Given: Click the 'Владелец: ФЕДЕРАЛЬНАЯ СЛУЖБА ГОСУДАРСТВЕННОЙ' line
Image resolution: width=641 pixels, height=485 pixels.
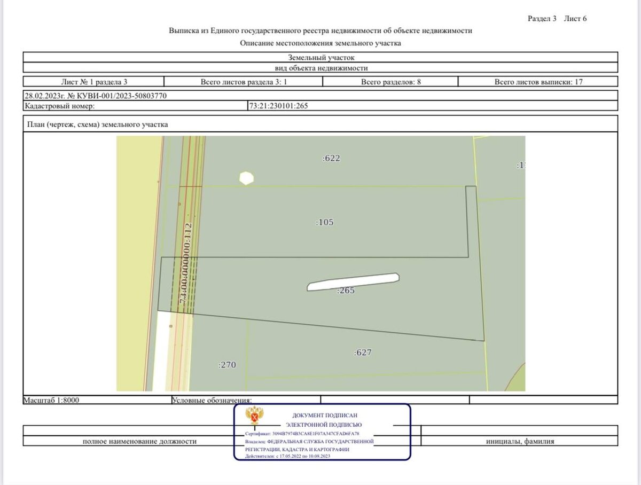Looking at the screenshot, I should [309, 442].
